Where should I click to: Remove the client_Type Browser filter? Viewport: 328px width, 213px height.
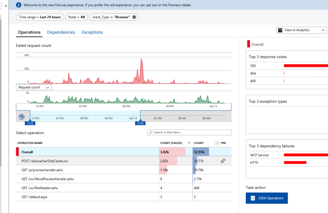135,17
